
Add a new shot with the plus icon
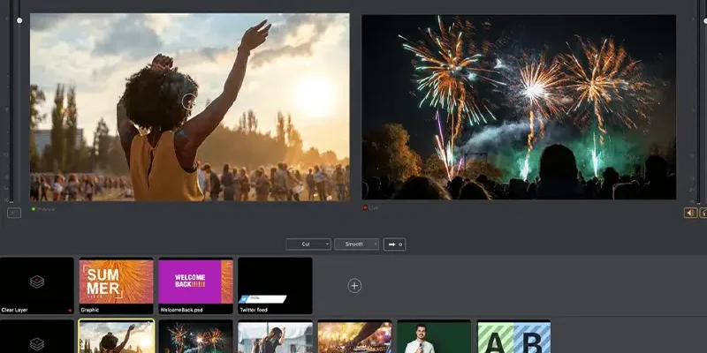354,285
